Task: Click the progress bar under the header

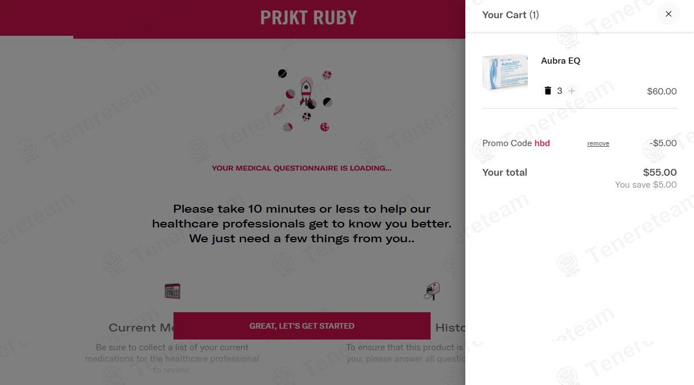Action: [x=37, y=37]
